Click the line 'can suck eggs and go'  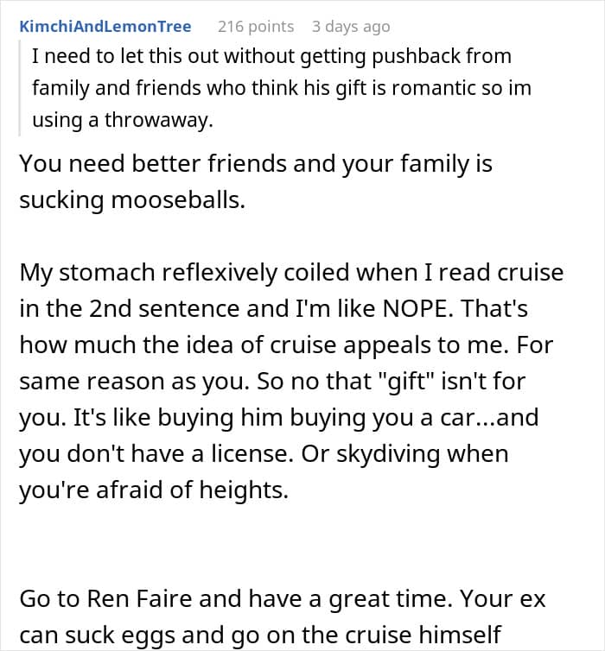(260, 635)
